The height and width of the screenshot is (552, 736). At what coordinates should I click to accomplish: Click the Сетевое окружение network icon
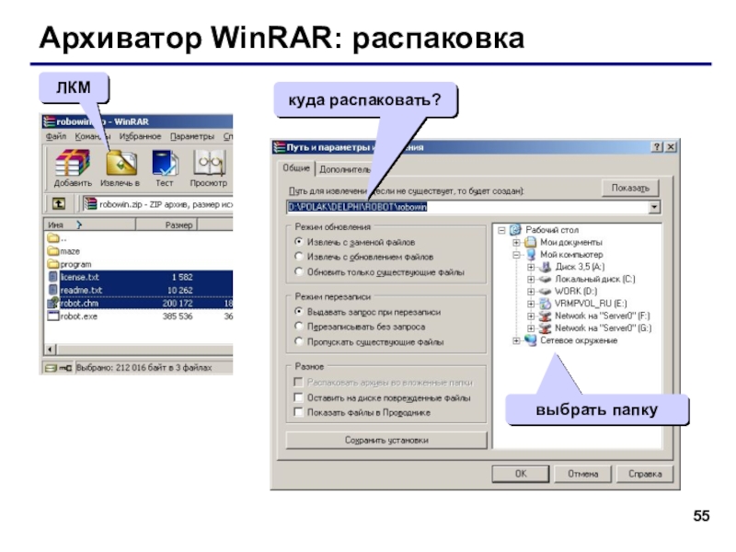click(531, 339)
